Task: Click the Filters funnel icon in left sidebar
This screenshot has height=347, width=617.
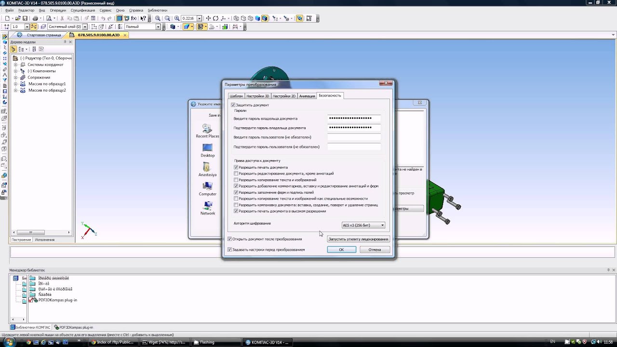Action: tap(4, 80)
